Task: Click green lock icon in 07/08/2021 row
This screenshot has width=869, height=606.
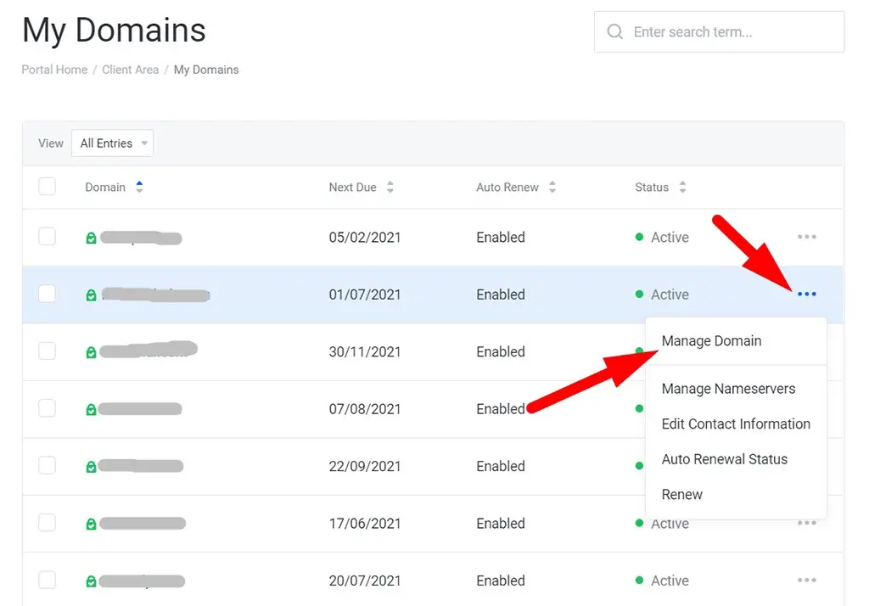Action: click(x=91, y=409)
